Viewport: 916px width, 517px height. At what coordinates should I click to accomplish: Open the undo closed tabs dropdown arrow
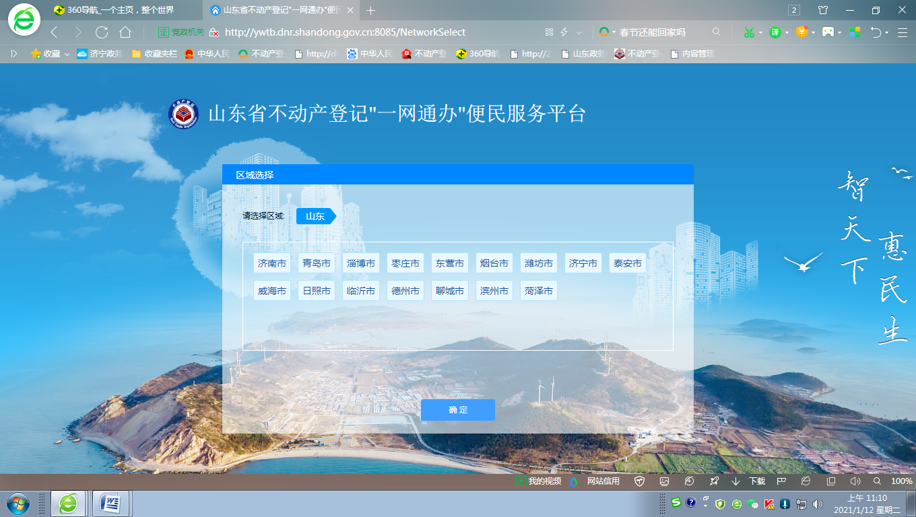coord(887,32)
